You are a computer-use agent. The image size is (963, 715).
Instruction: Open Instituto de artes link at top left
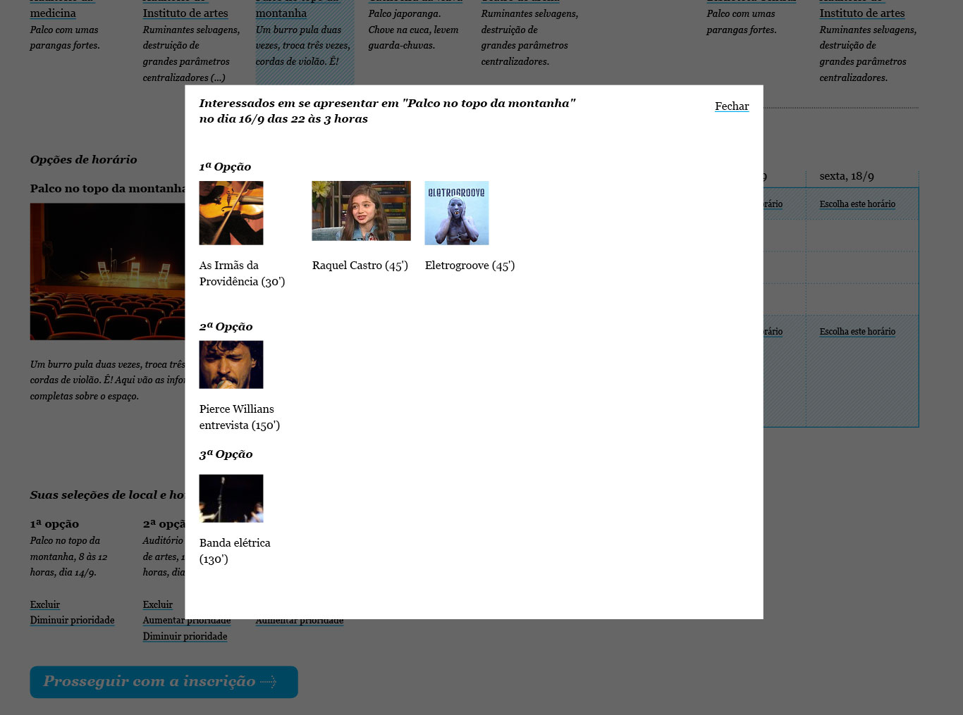tap(185, 13)
